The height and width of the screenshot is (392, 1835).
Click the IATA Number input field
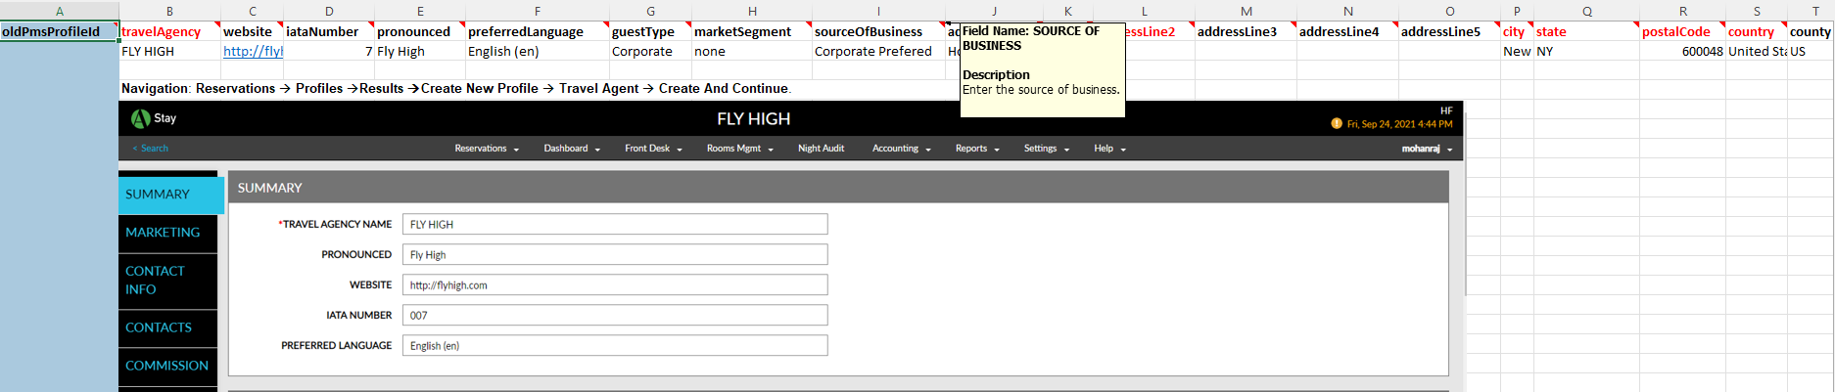(x=615, y=316)
